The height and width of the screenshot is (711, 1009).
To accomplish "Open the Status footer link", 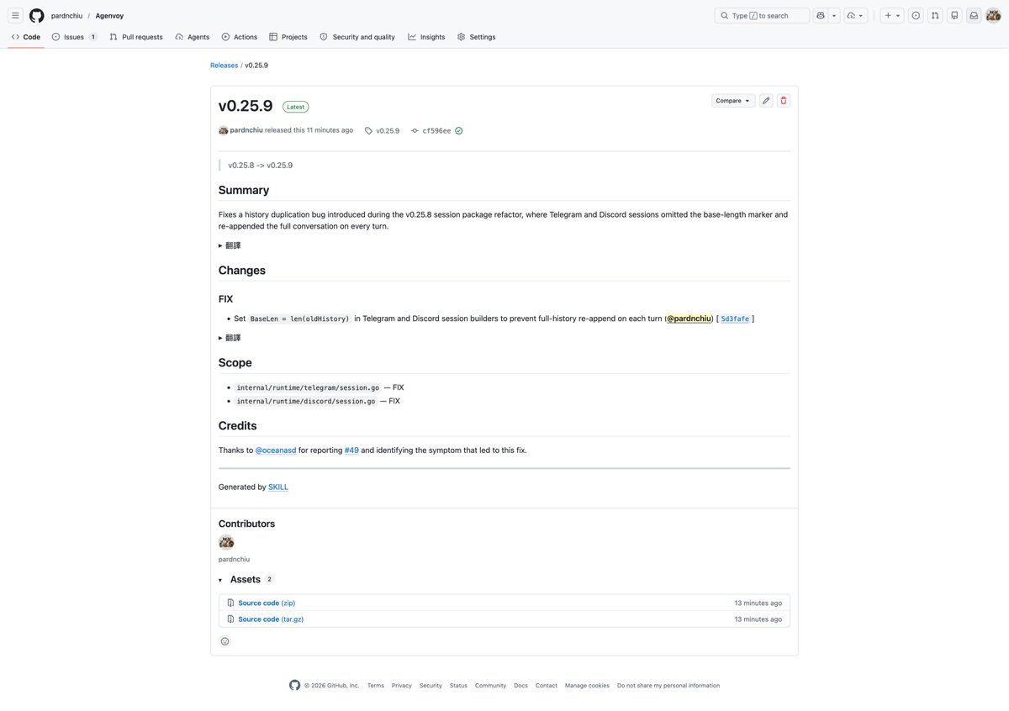I will [x=458, y=686].
